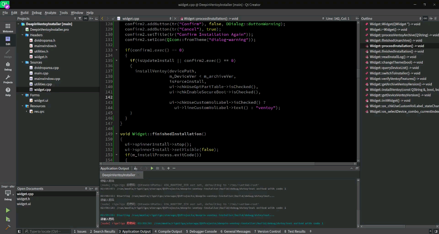Show the 8 Test Results pane
The height and width of the screenshot is (234, 439).
click(295, 231)
